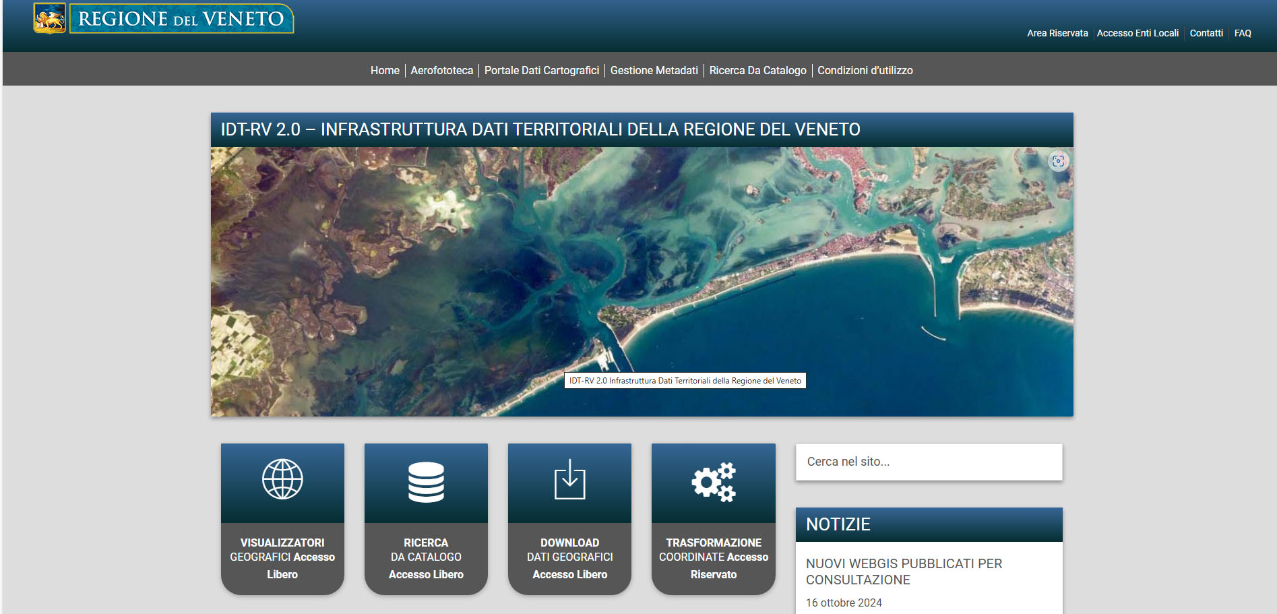Click the Regione del Veneto lion logo
This screenshot has height=614, width=1277.
50,18
